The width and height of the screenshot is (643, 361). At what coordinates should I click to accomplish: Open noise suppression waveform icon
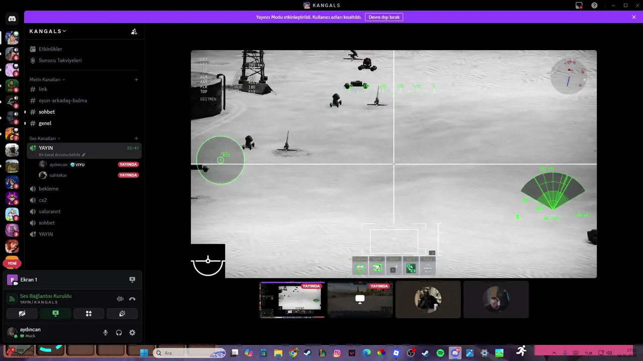[x=120, y=299]
